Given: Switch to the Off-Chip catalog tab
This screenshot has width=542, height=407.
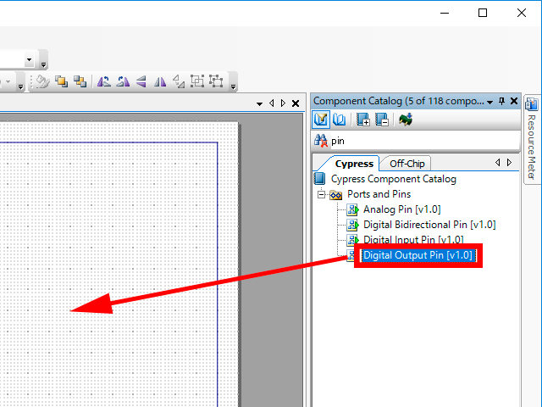Looking at the screenshot, I should tap(406, 164).
